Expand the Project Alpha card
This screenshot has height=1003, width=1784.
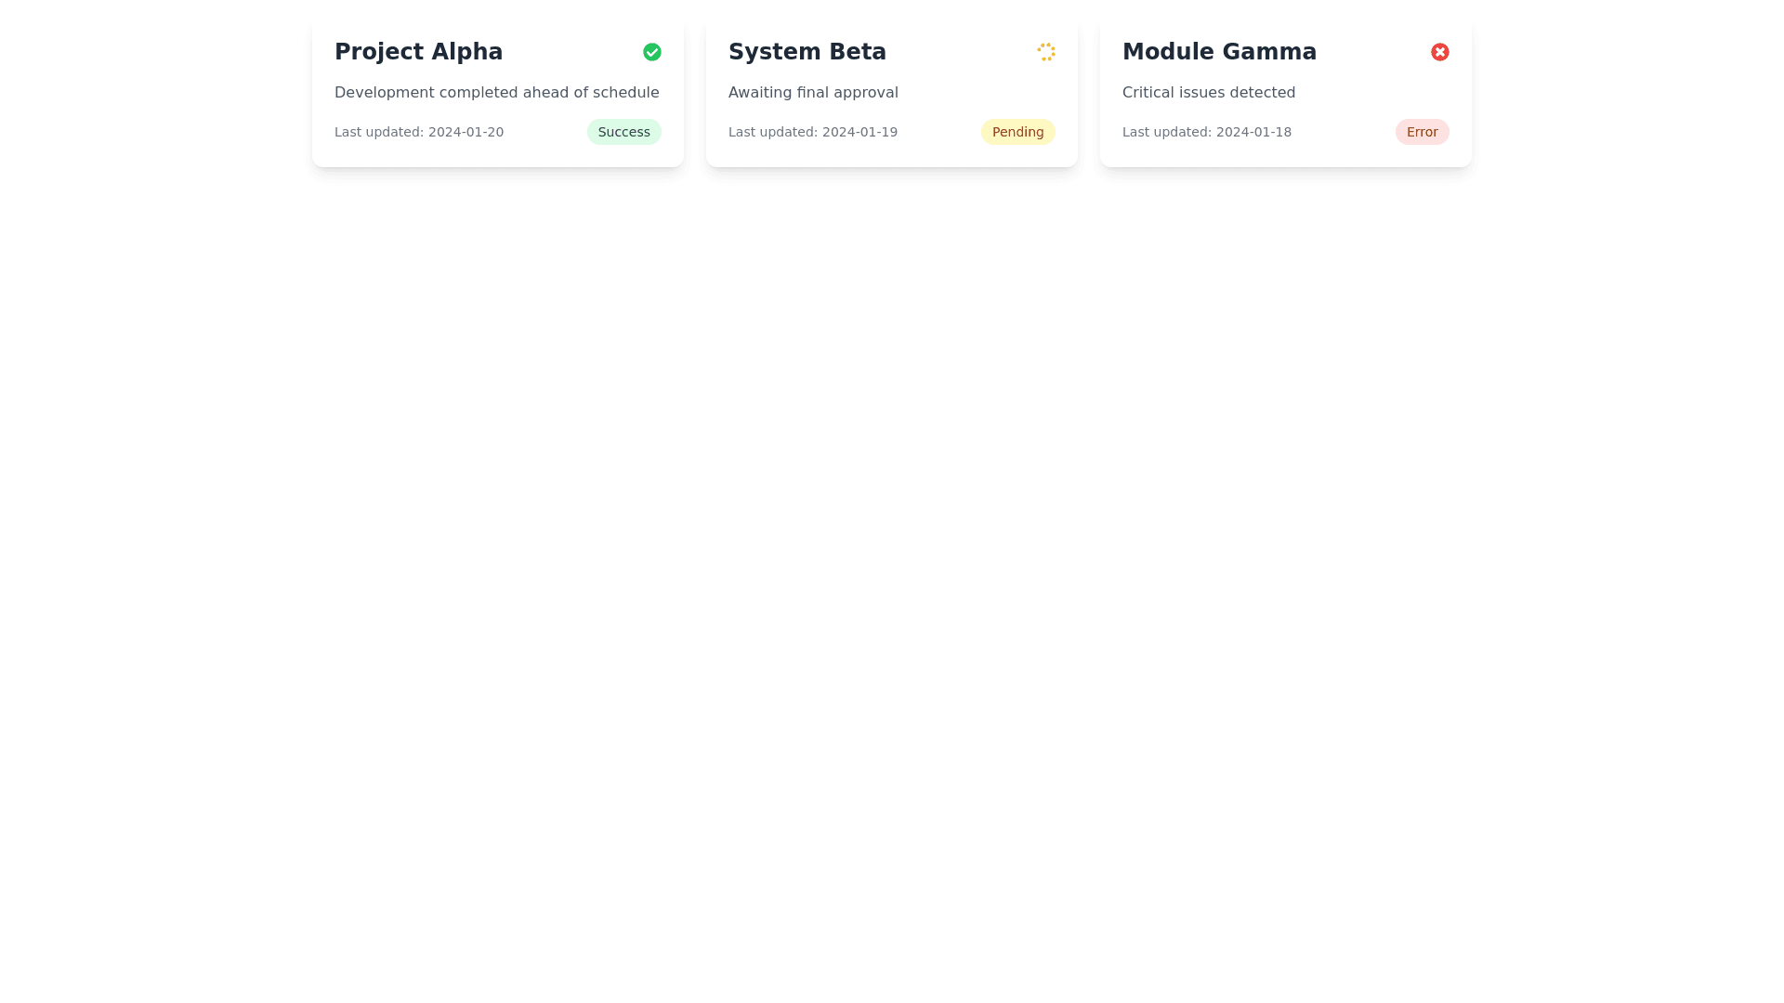497,93
